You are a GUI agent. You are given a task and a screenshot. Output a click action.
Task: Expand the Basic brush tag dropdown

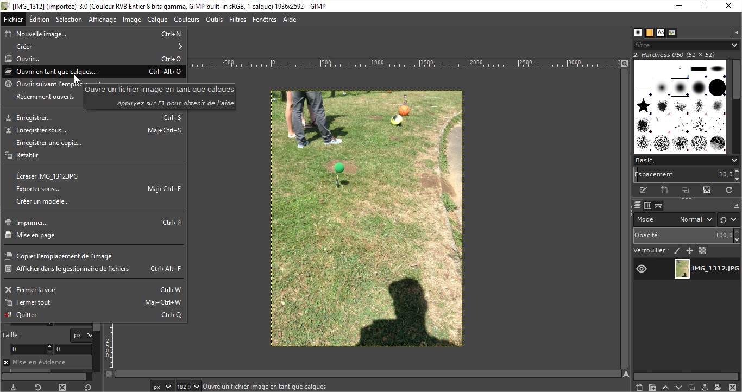point(686,160)
